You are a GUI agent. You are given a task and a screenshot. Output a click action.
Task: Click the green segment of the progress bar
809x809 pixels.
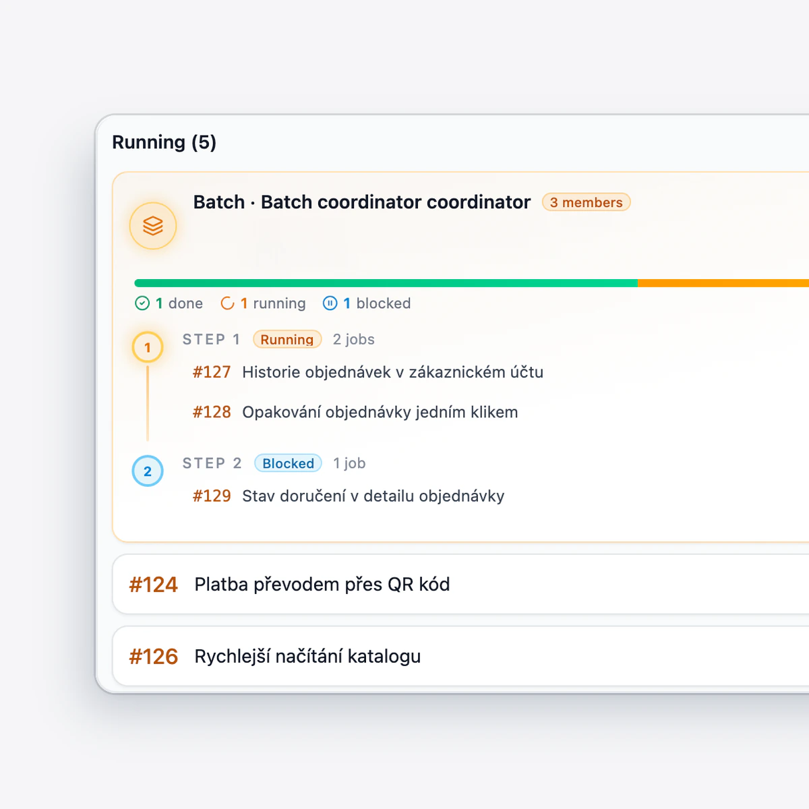(x=386, y=283)
